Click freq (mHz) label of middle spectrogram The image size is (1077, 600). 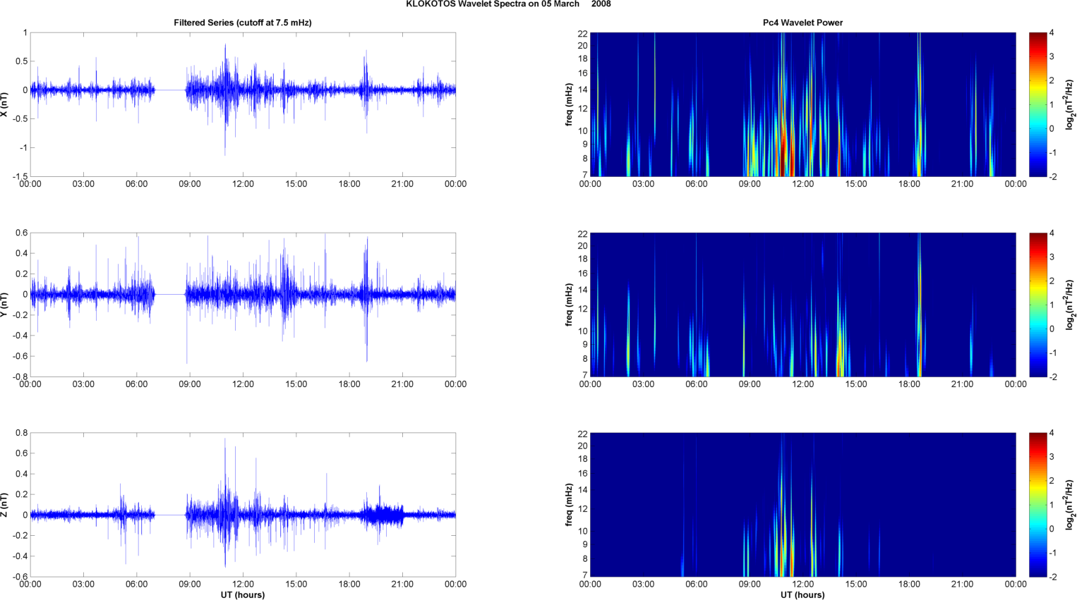click(569, 305)
